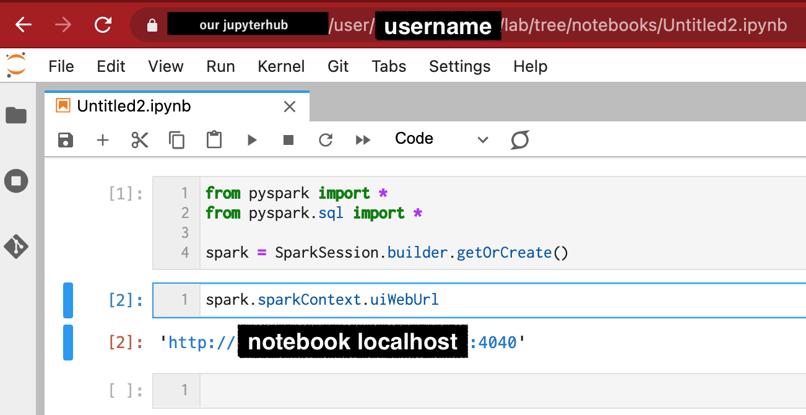Select the Untitled2.ipynb tab
The image size is (806, 415).
[177, 106]
